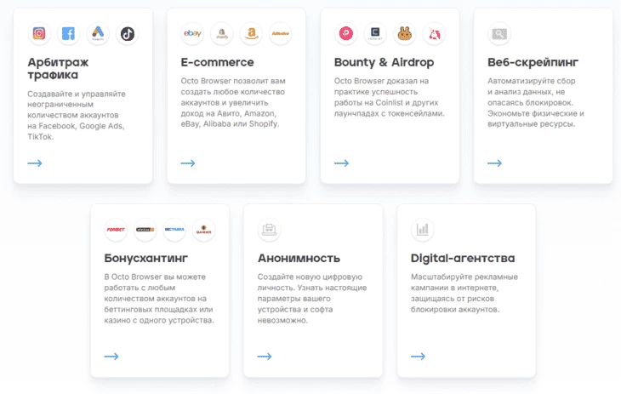
Task: Click the Coinlist icon in Bounty & Airdrop
Action: pyautogui.click(x=375, y=34)
